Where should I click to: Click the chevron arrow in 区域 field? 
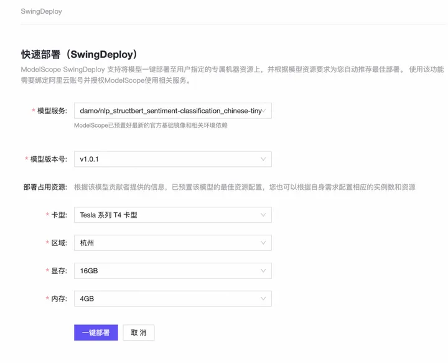[x=263, y=243]
